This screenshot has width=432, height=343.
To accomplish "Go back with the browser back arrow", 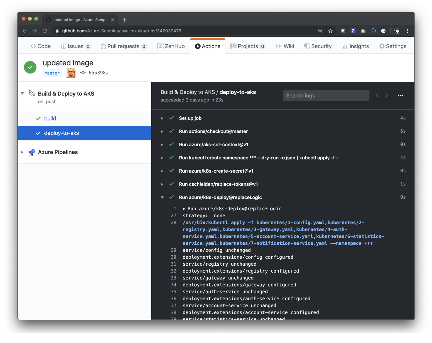I will coord(25,31).
